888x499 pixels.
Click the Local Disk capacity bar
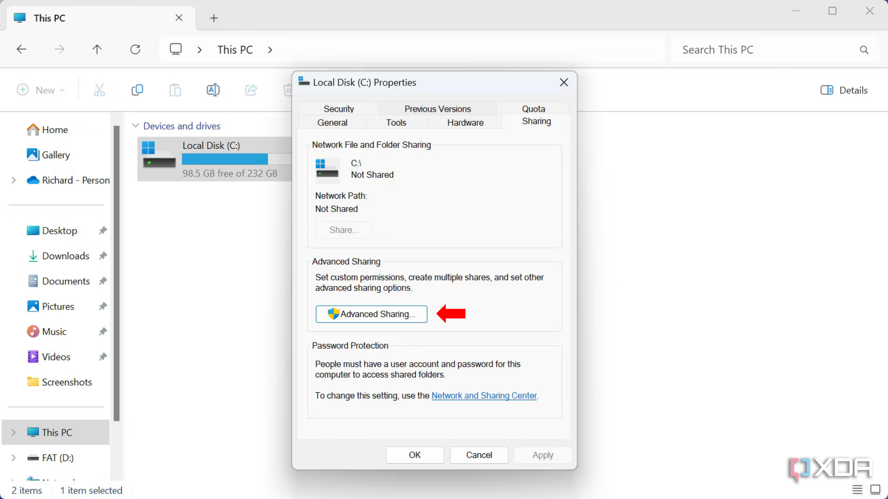pyautogui.click(x=225, y=159)
